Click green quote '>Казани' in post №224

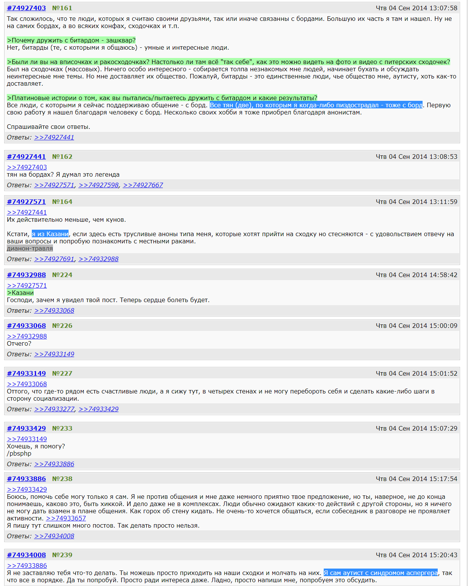tap(20, 293)
